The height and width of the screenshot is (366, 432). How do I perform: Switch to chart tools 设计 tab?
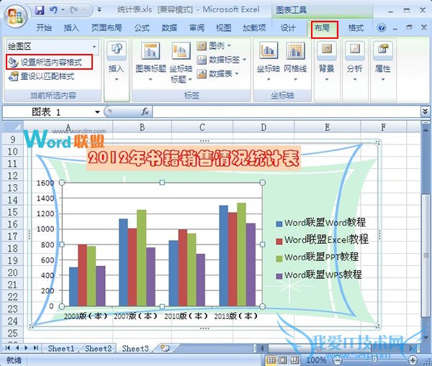point(288,28)
